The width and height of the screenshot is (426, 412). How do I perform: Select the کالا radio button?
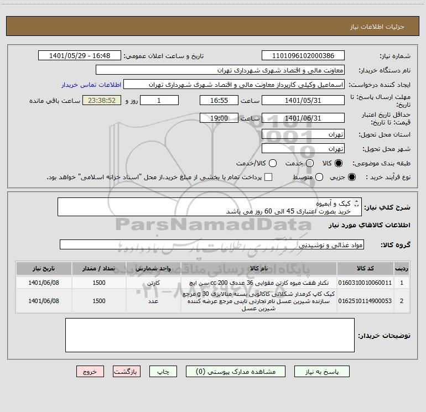click(x=338, y=163)
